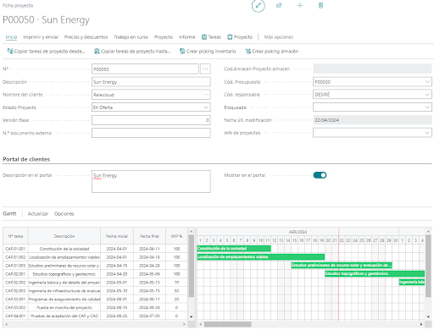Click Estudios topográficos y geotécnico Gantt bar
This screenshot has height=330, width=434.
click(x=375, y=273)
